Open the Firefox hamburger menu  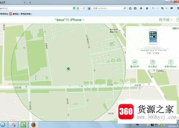pos(178,8)
